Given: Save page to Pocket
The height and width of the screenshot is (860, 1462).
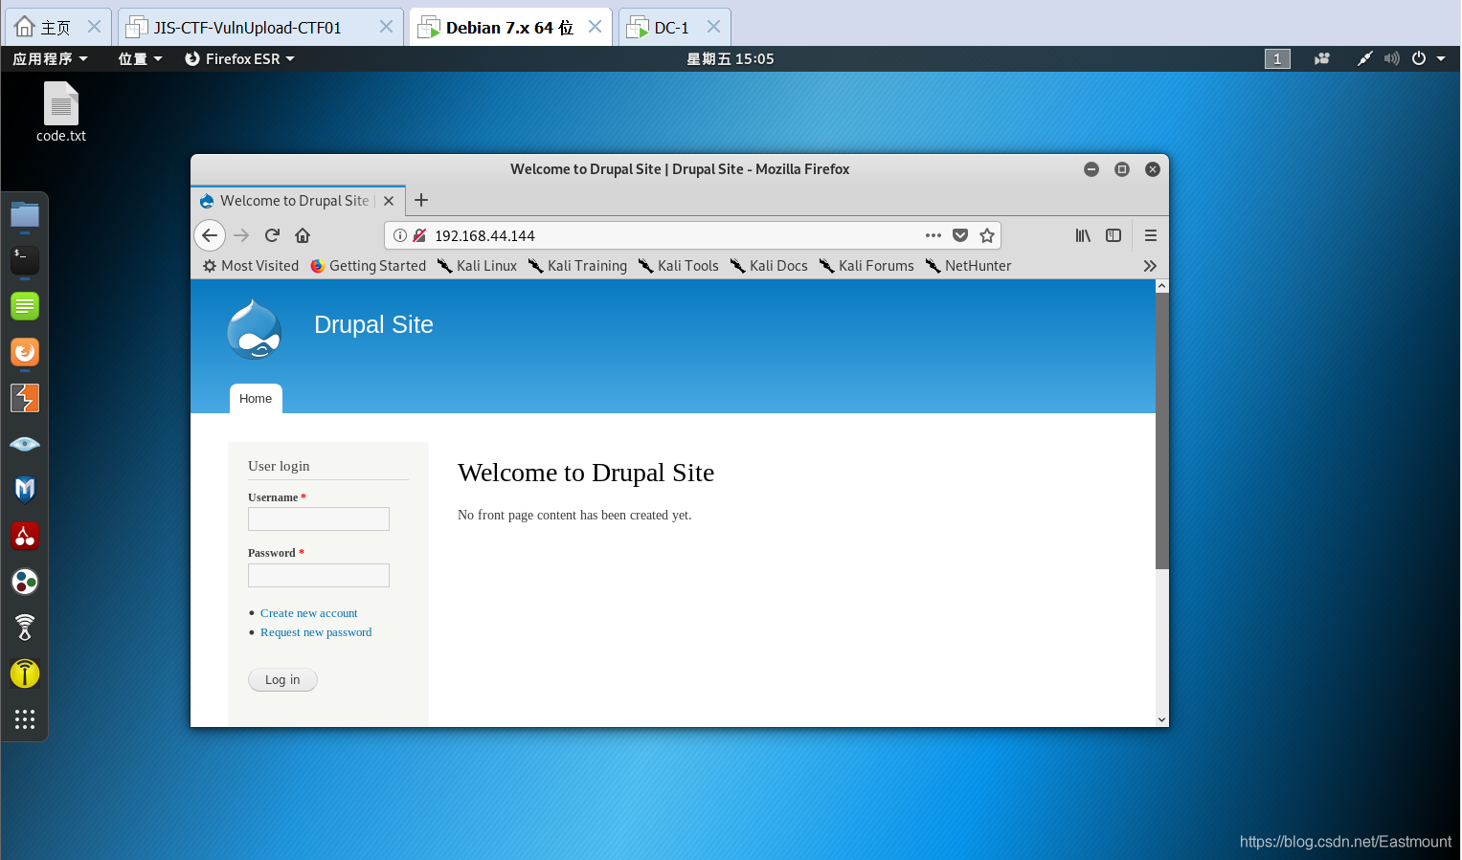Looking at the screenshot, I should click(960, 235).
